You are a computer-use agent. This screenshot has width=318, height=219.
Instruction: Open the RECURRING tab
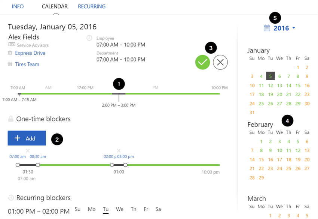(x=92, y=6)
